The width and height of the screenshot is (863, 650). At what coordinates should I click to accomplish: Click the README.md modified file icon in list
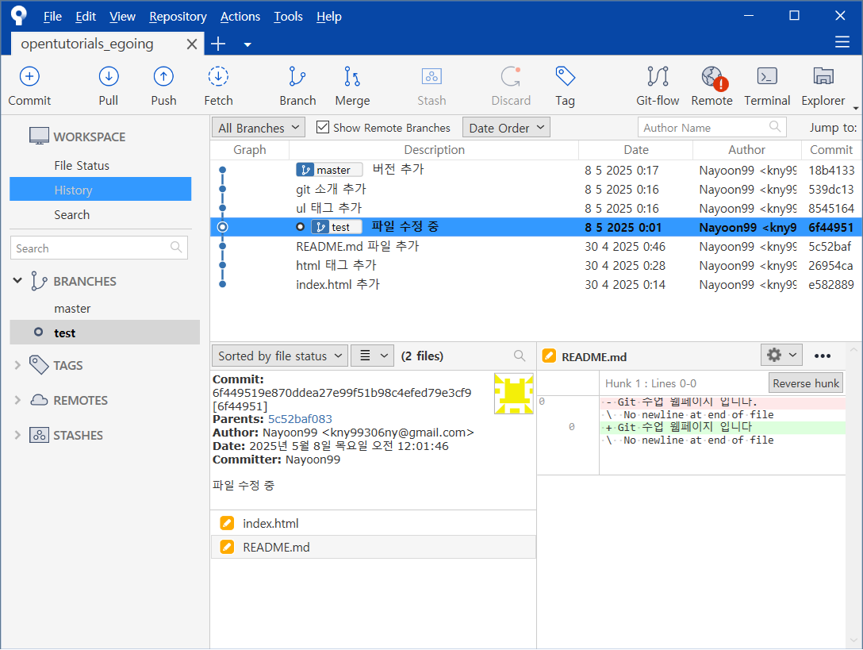tap(227, 547)
